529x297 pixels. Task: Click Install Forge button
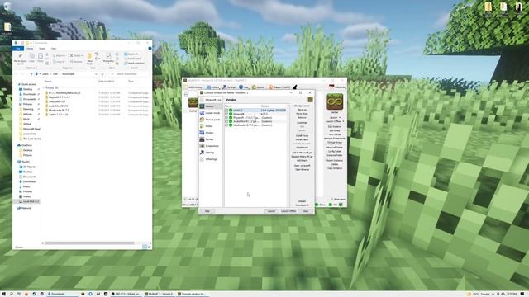click(302, 135)
